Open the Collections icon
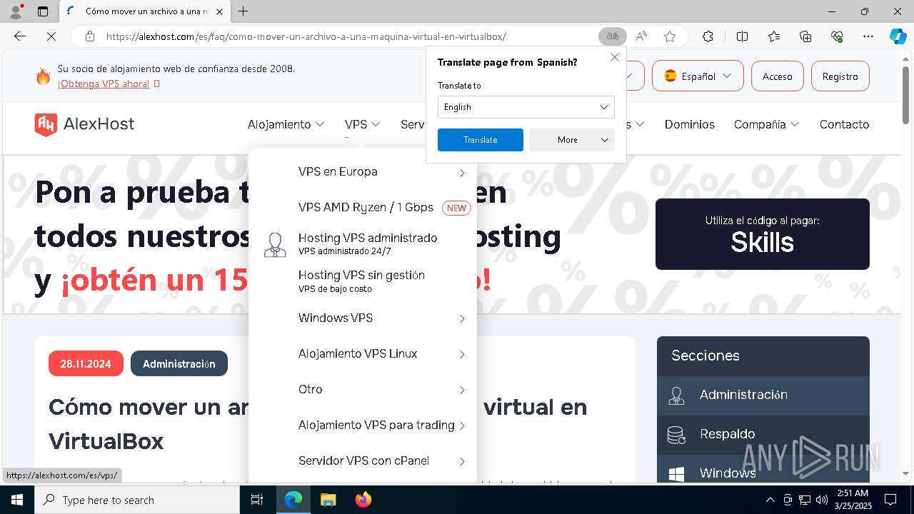Screen dimensions: 914x514 pyautogui.click(x=805, y=36)
